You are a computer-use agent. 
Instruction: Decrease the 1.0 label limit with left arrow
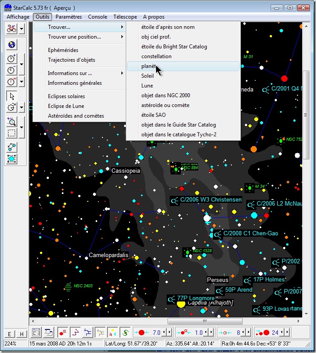[x=206, y=332]
